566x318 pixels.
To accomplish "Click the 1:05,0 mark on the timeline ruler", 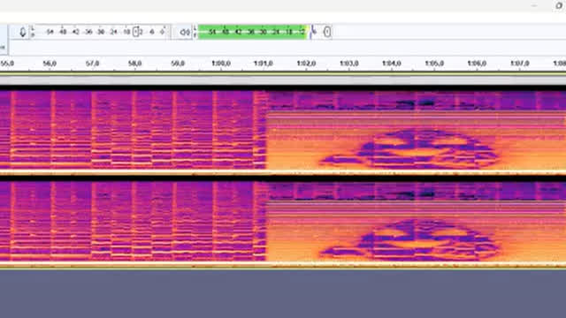I will 434,64.
